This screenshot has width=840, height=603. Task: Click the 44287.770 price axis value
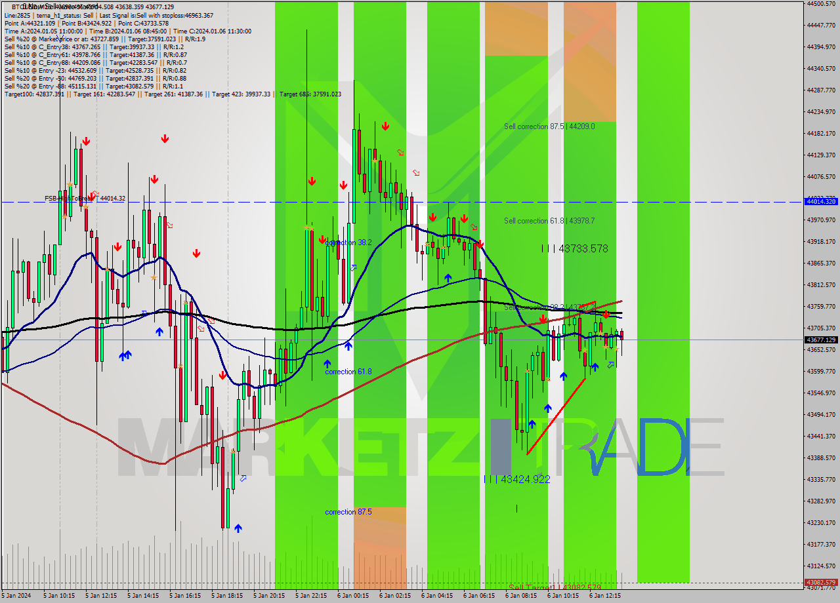click(821, 90)
